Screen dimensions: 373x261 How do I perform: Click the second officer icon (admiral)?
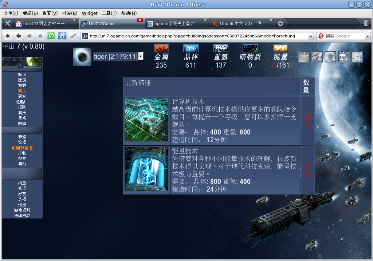(317, 57)
